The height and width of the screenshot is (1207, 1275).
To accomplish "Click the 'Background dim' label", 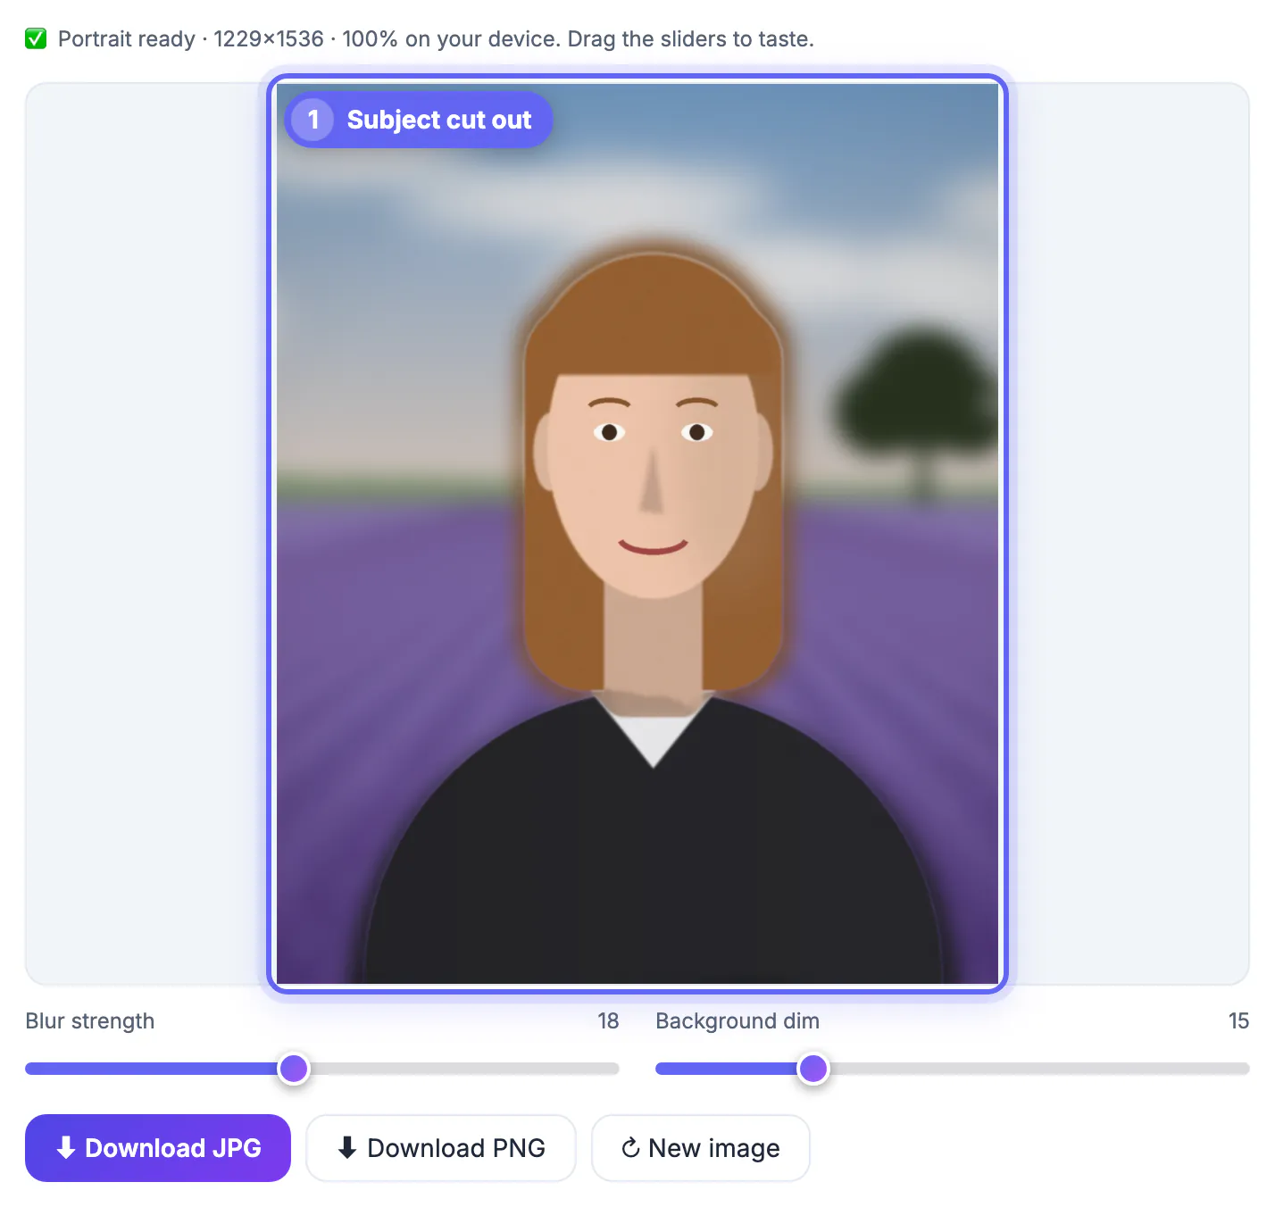I will (737, 1021).
